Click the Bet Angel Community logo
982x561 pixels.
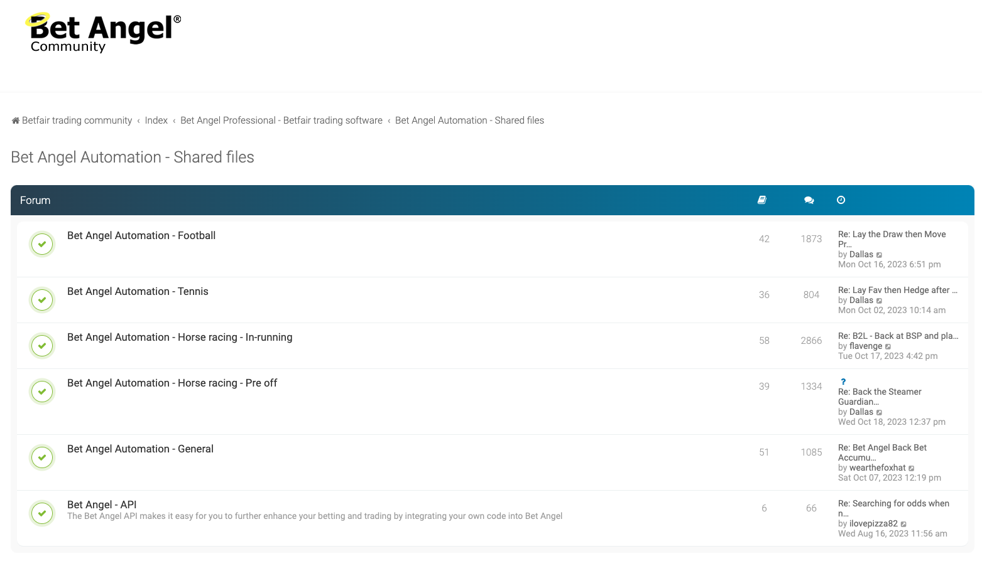click(104, 33)
